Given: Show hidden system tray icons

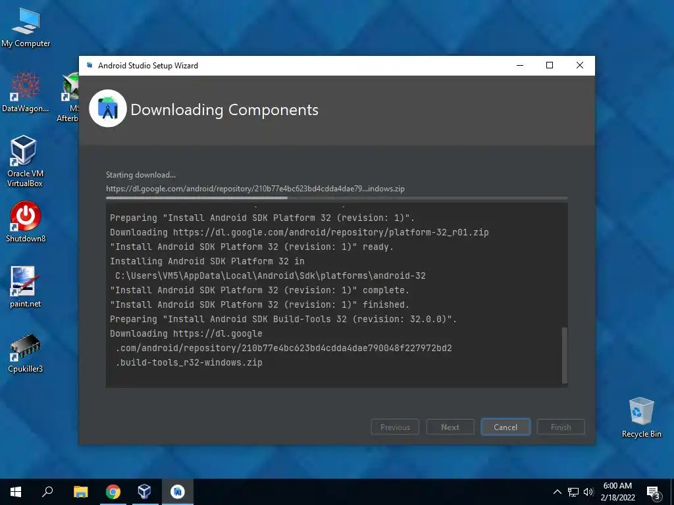Looking at the screenshot, I should tap(557, 492).
